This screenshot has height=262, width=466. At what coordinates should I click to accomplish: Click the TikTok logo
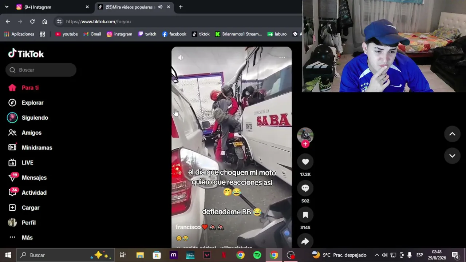click(26, 53)
